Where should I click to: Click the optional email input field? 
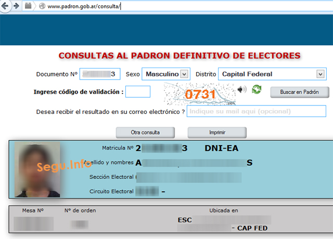(256, 112)
